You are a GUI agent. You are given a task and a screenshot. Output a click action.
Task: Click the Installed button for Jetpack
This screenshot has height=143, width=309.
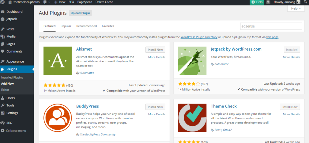[x=292, y=50]
